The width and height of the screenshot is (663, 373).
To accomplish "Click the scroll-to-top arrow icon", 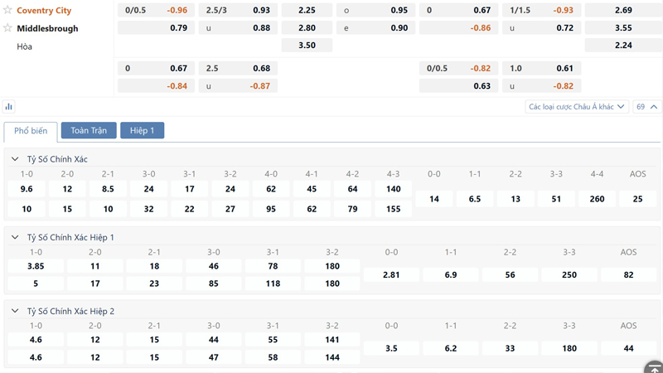I will [x=653, y=367].
